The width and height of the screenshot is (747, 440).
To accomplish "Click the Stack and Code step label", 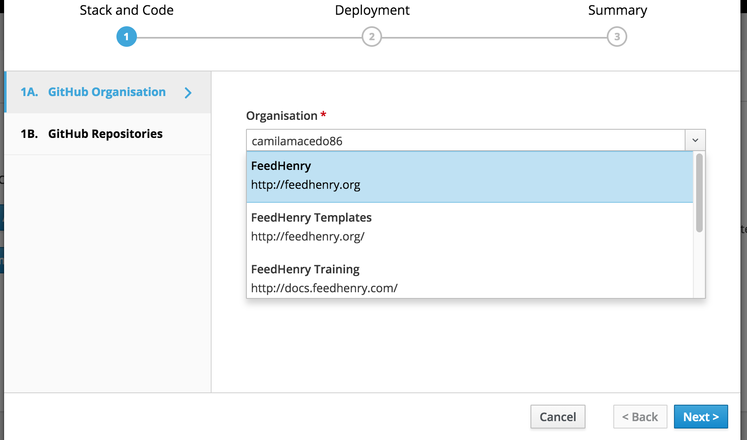I will pos(126,10).
